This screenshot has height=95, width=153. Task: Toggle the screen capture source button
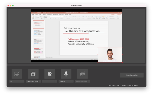(17, 74)
